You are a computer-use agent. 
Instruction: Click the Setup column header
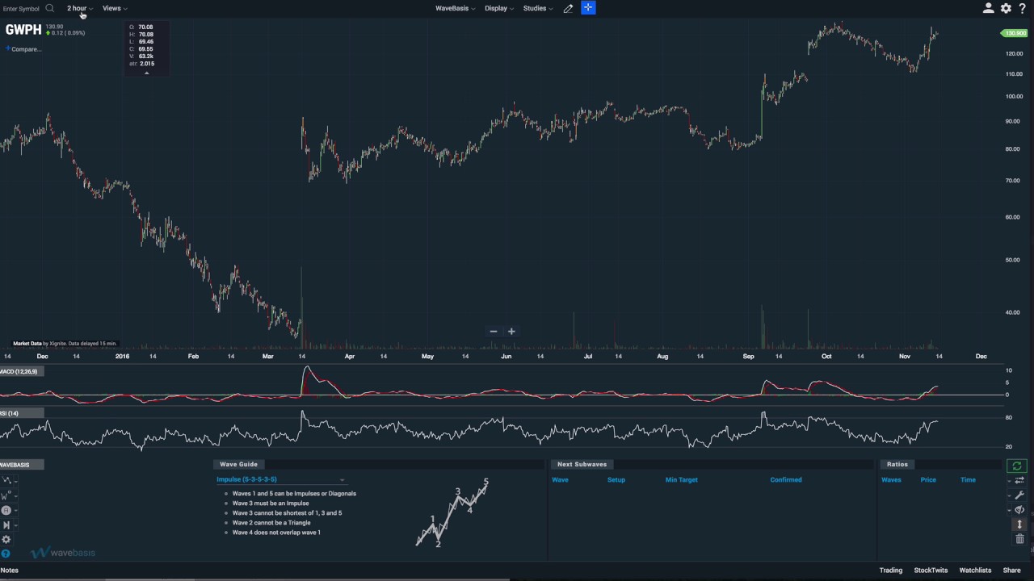click(x=616, y=479)
